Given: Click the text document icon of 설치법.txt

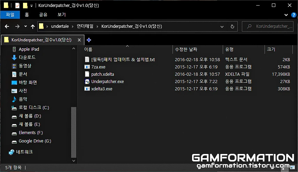Looking at the screenshot, I should coord(87,59).
